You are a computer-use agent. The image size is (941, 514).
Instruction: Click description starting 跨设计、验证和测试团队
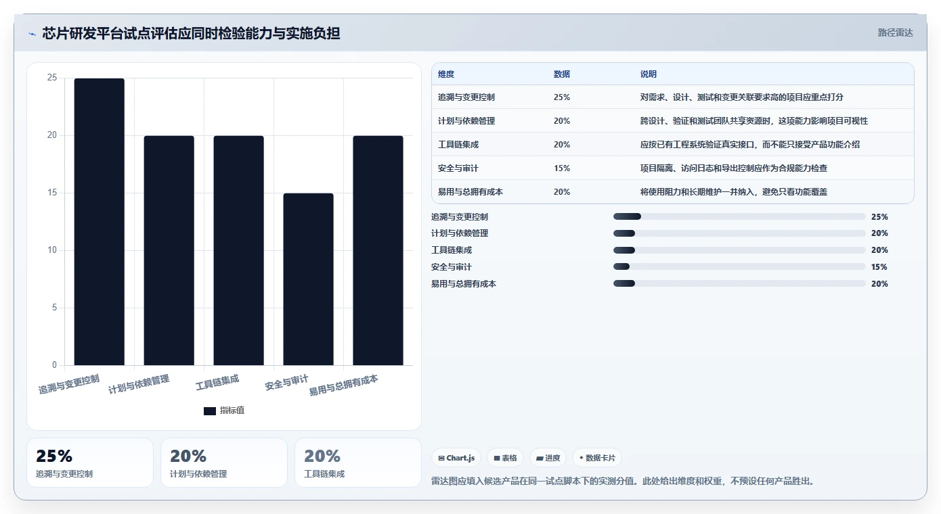click(x=754, y=121)
